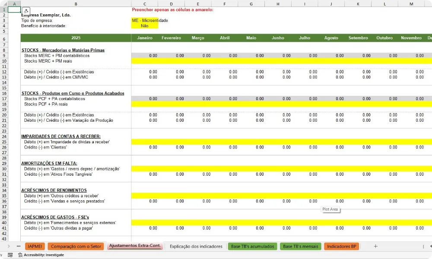This screenshot has width=432, height=259.
Task: Click Débito em 'Imparidade de dívidas a receber' label
Action: 67,142
